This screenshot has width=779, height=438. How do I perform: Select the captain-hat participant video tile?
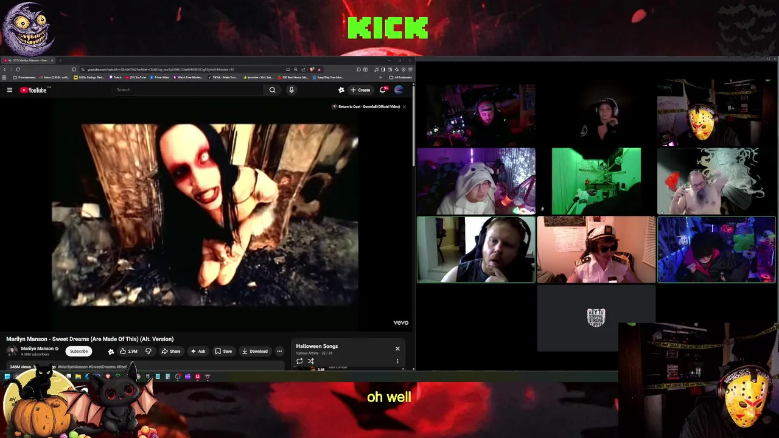pyautogui.click(x=596, y=249)
